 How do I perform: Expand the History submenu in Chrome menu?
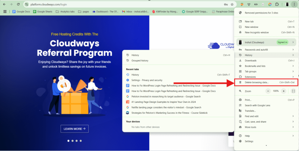266,55
